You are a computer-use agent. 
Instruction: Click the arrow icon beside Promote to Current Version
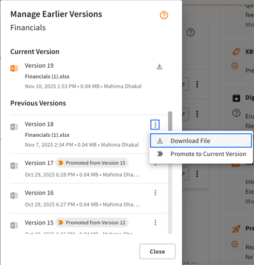pyautogui.click(x=160, y=154)
